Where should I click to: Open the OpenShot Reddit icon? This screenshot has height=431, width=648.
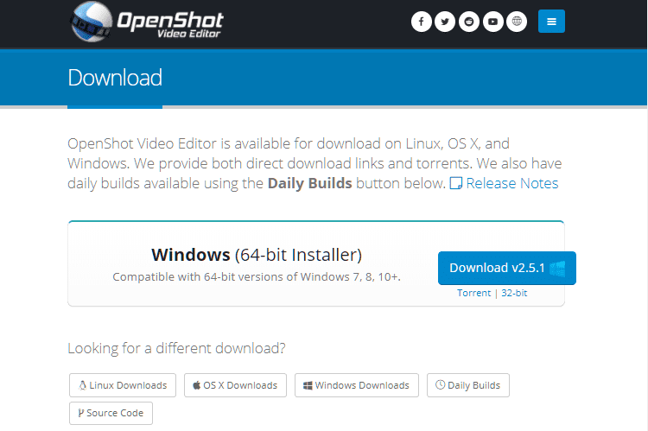(x=469, y=22)
